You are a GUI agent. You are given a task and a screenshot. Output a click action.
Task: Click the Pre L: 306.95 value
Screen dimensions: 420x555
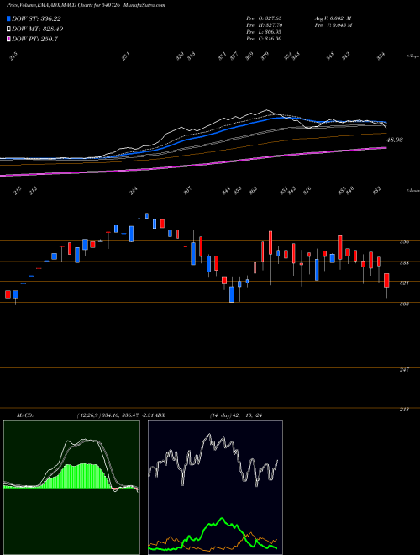coord(264,31)
